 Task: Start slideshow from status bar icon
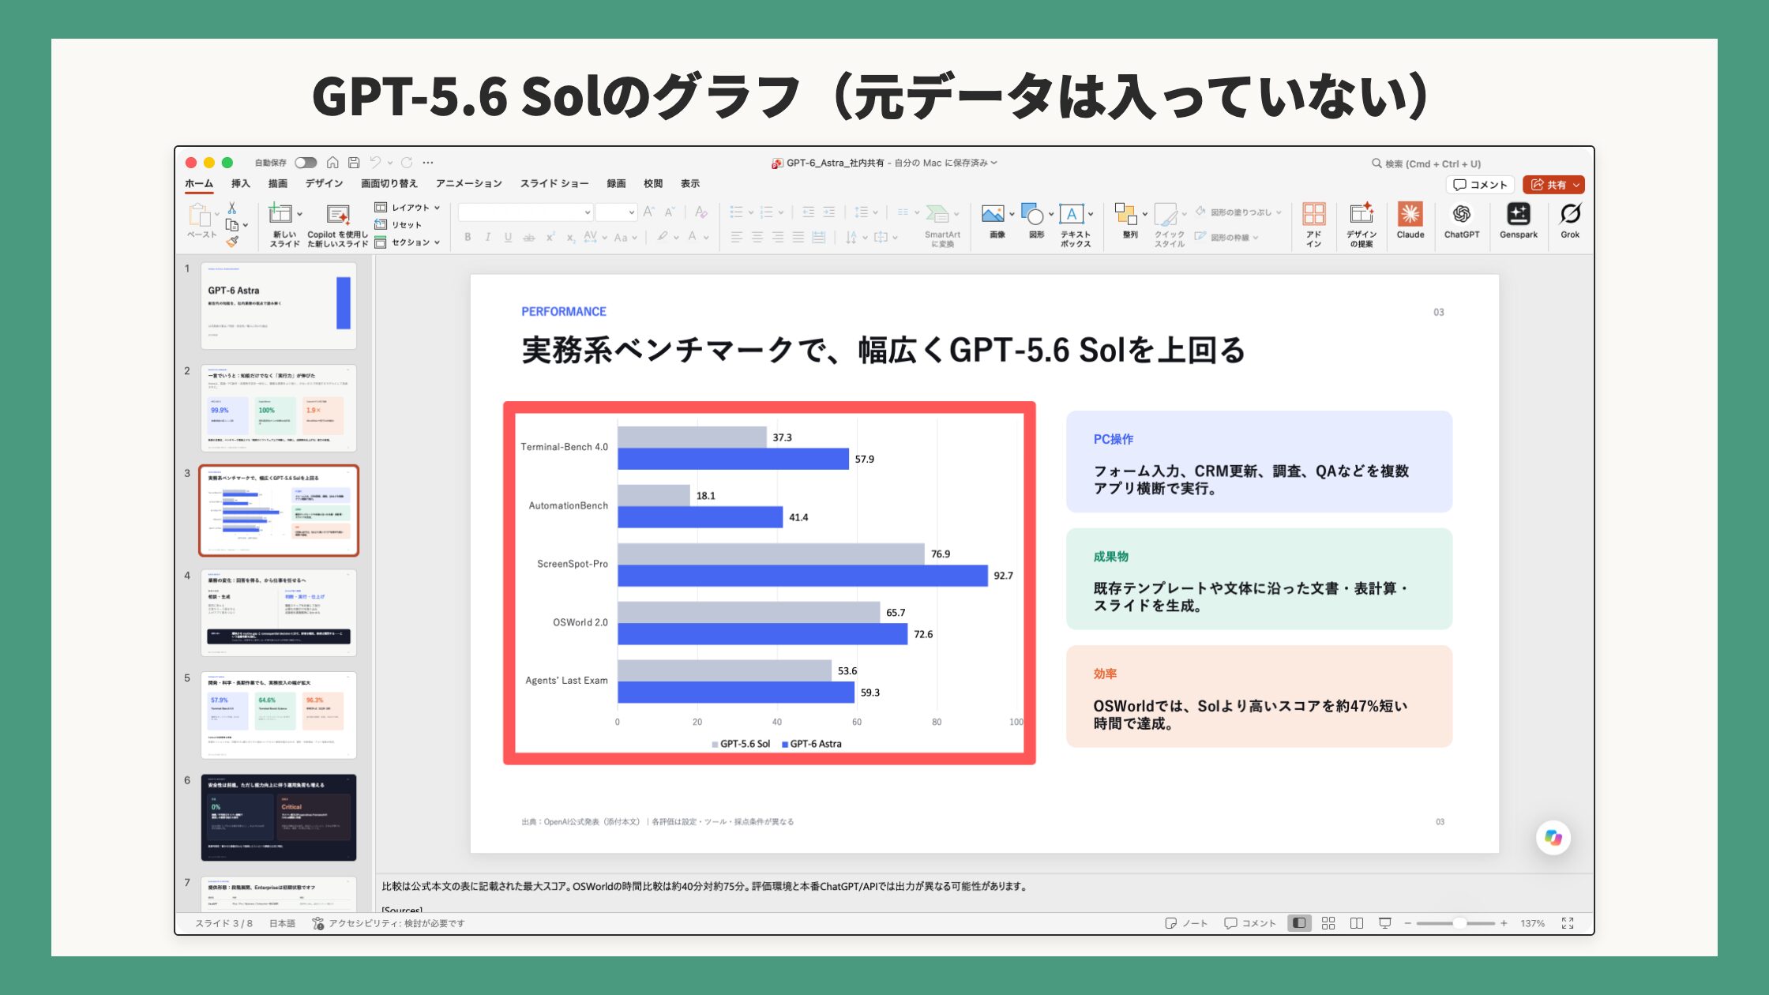pos(1385,923)
